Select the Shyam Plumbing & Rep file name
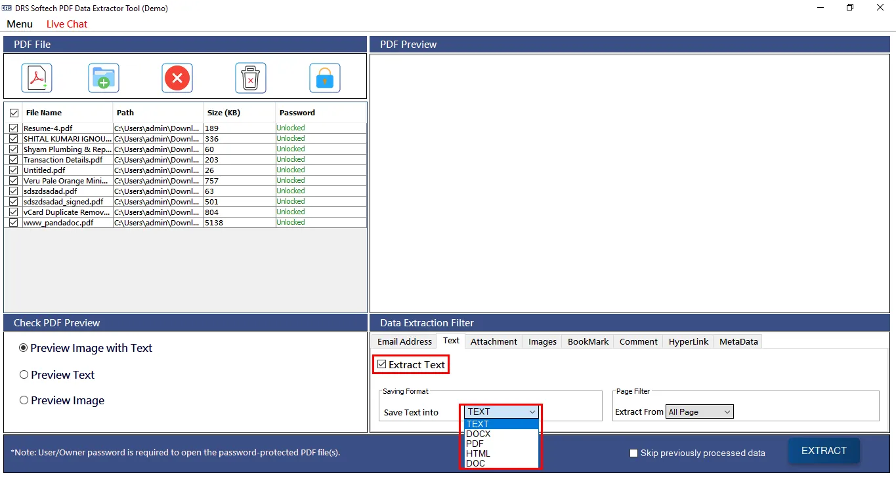This screenshot has width=896, height=477. click(x=68, y=149)
